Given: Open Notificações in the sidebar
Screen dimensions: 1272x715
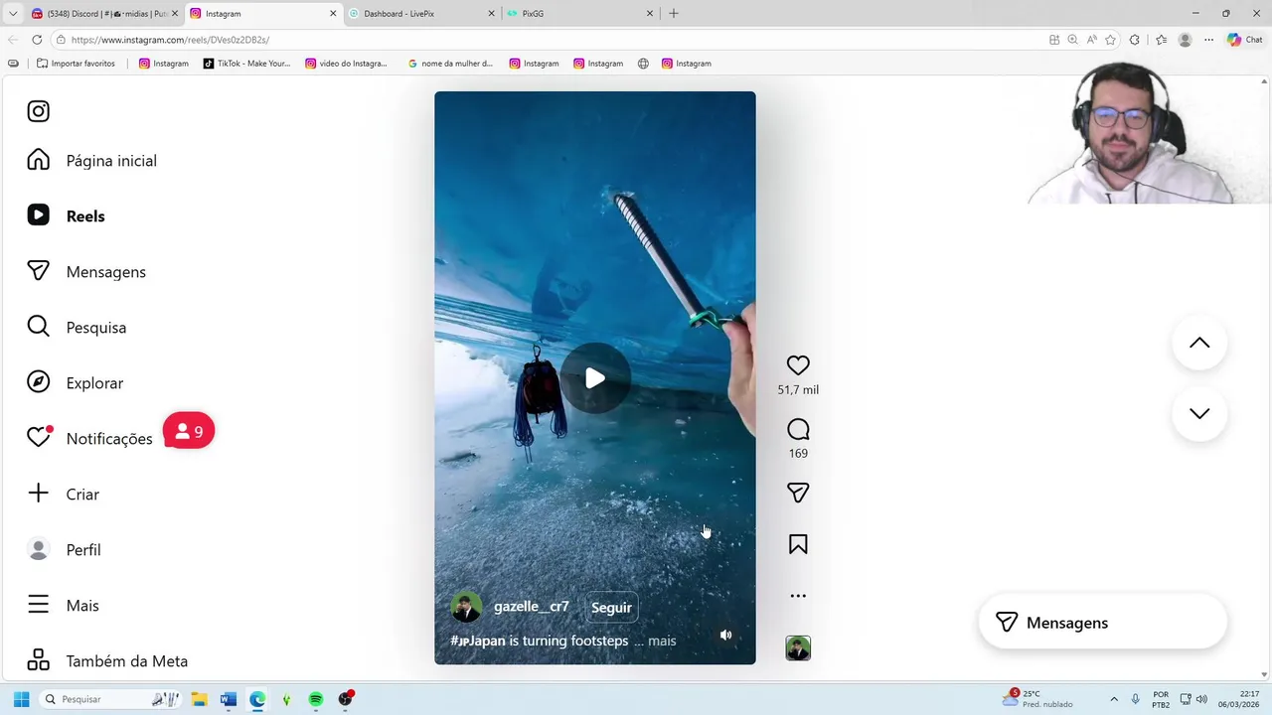Looking at the screenshot, I should click(x=89, y=439).
